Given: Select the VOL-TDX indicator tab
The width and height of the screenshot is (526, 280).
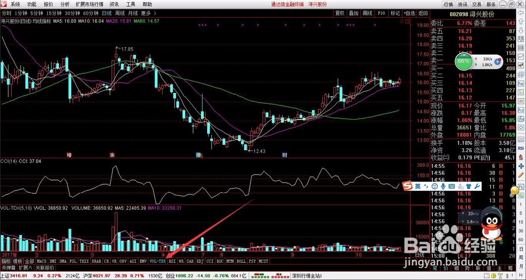Looking at the screenshot, I should (158, 261).
